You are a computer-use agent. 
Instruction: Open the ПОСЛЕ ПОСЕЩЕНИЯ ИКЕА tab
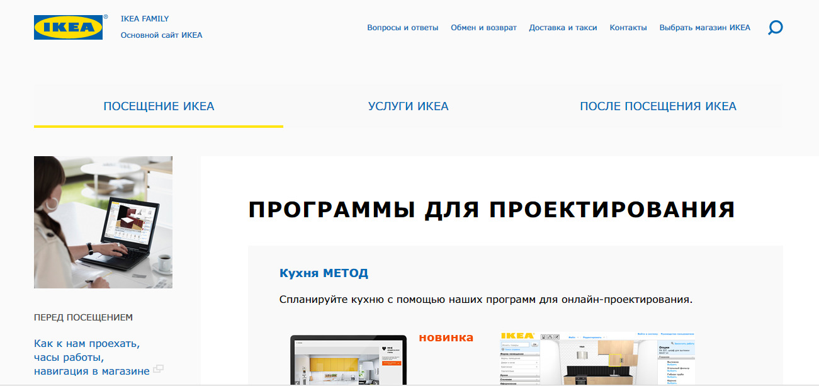[x=658, y=106]
